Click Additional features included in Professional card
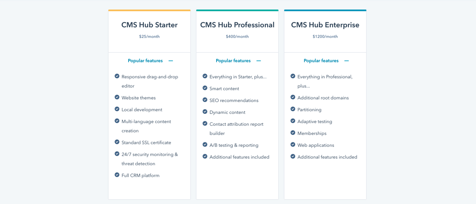 click(x=239, y=157)
